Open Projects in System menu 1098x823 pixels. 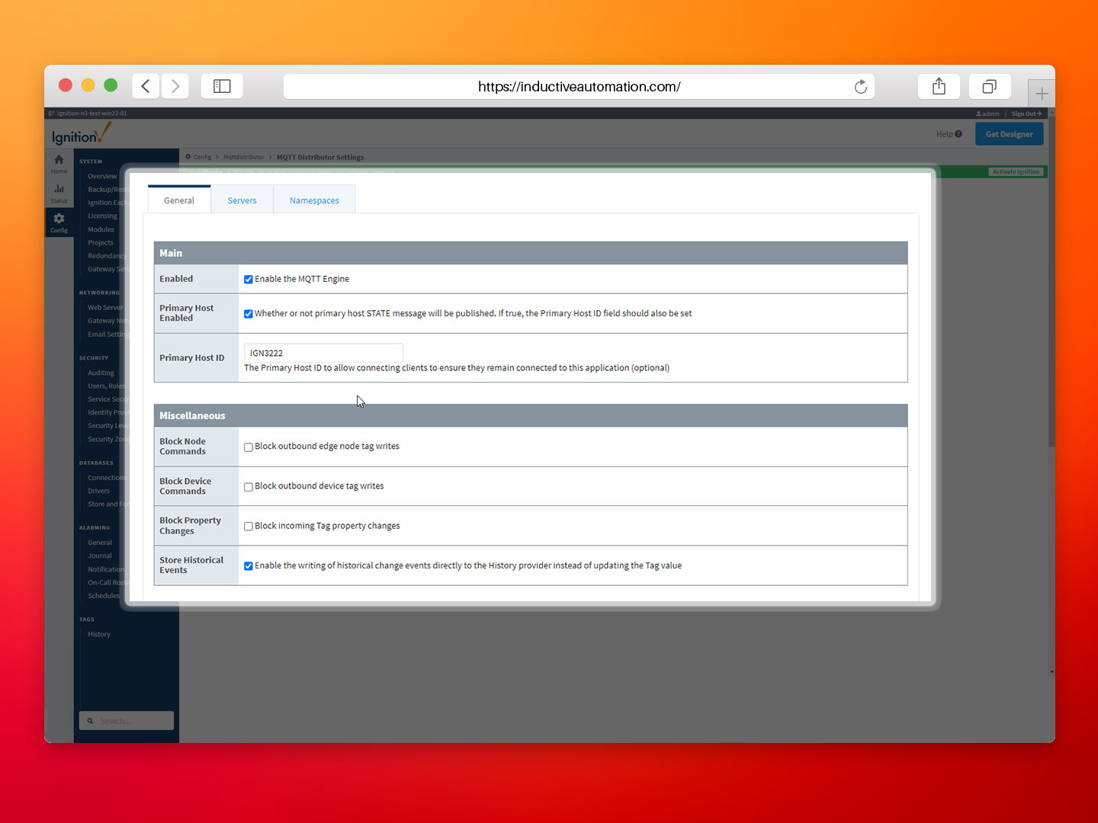[x=100, y=242]
